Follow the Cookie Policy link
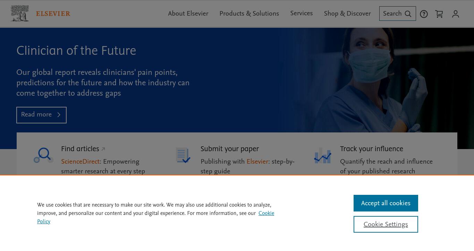Viewport: 474px width, 251px height. (x=266, y=213)
